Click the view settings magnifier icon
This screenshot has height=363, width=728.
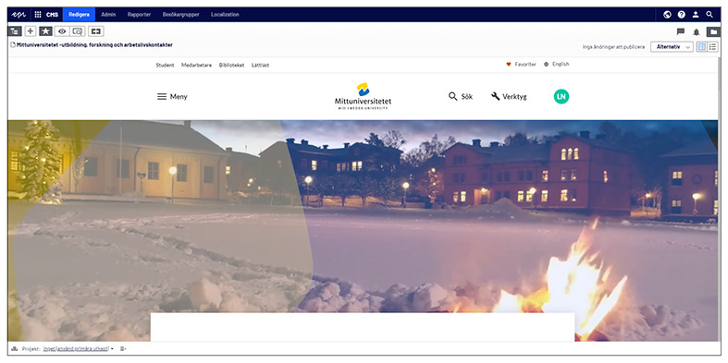click(78, 31)
